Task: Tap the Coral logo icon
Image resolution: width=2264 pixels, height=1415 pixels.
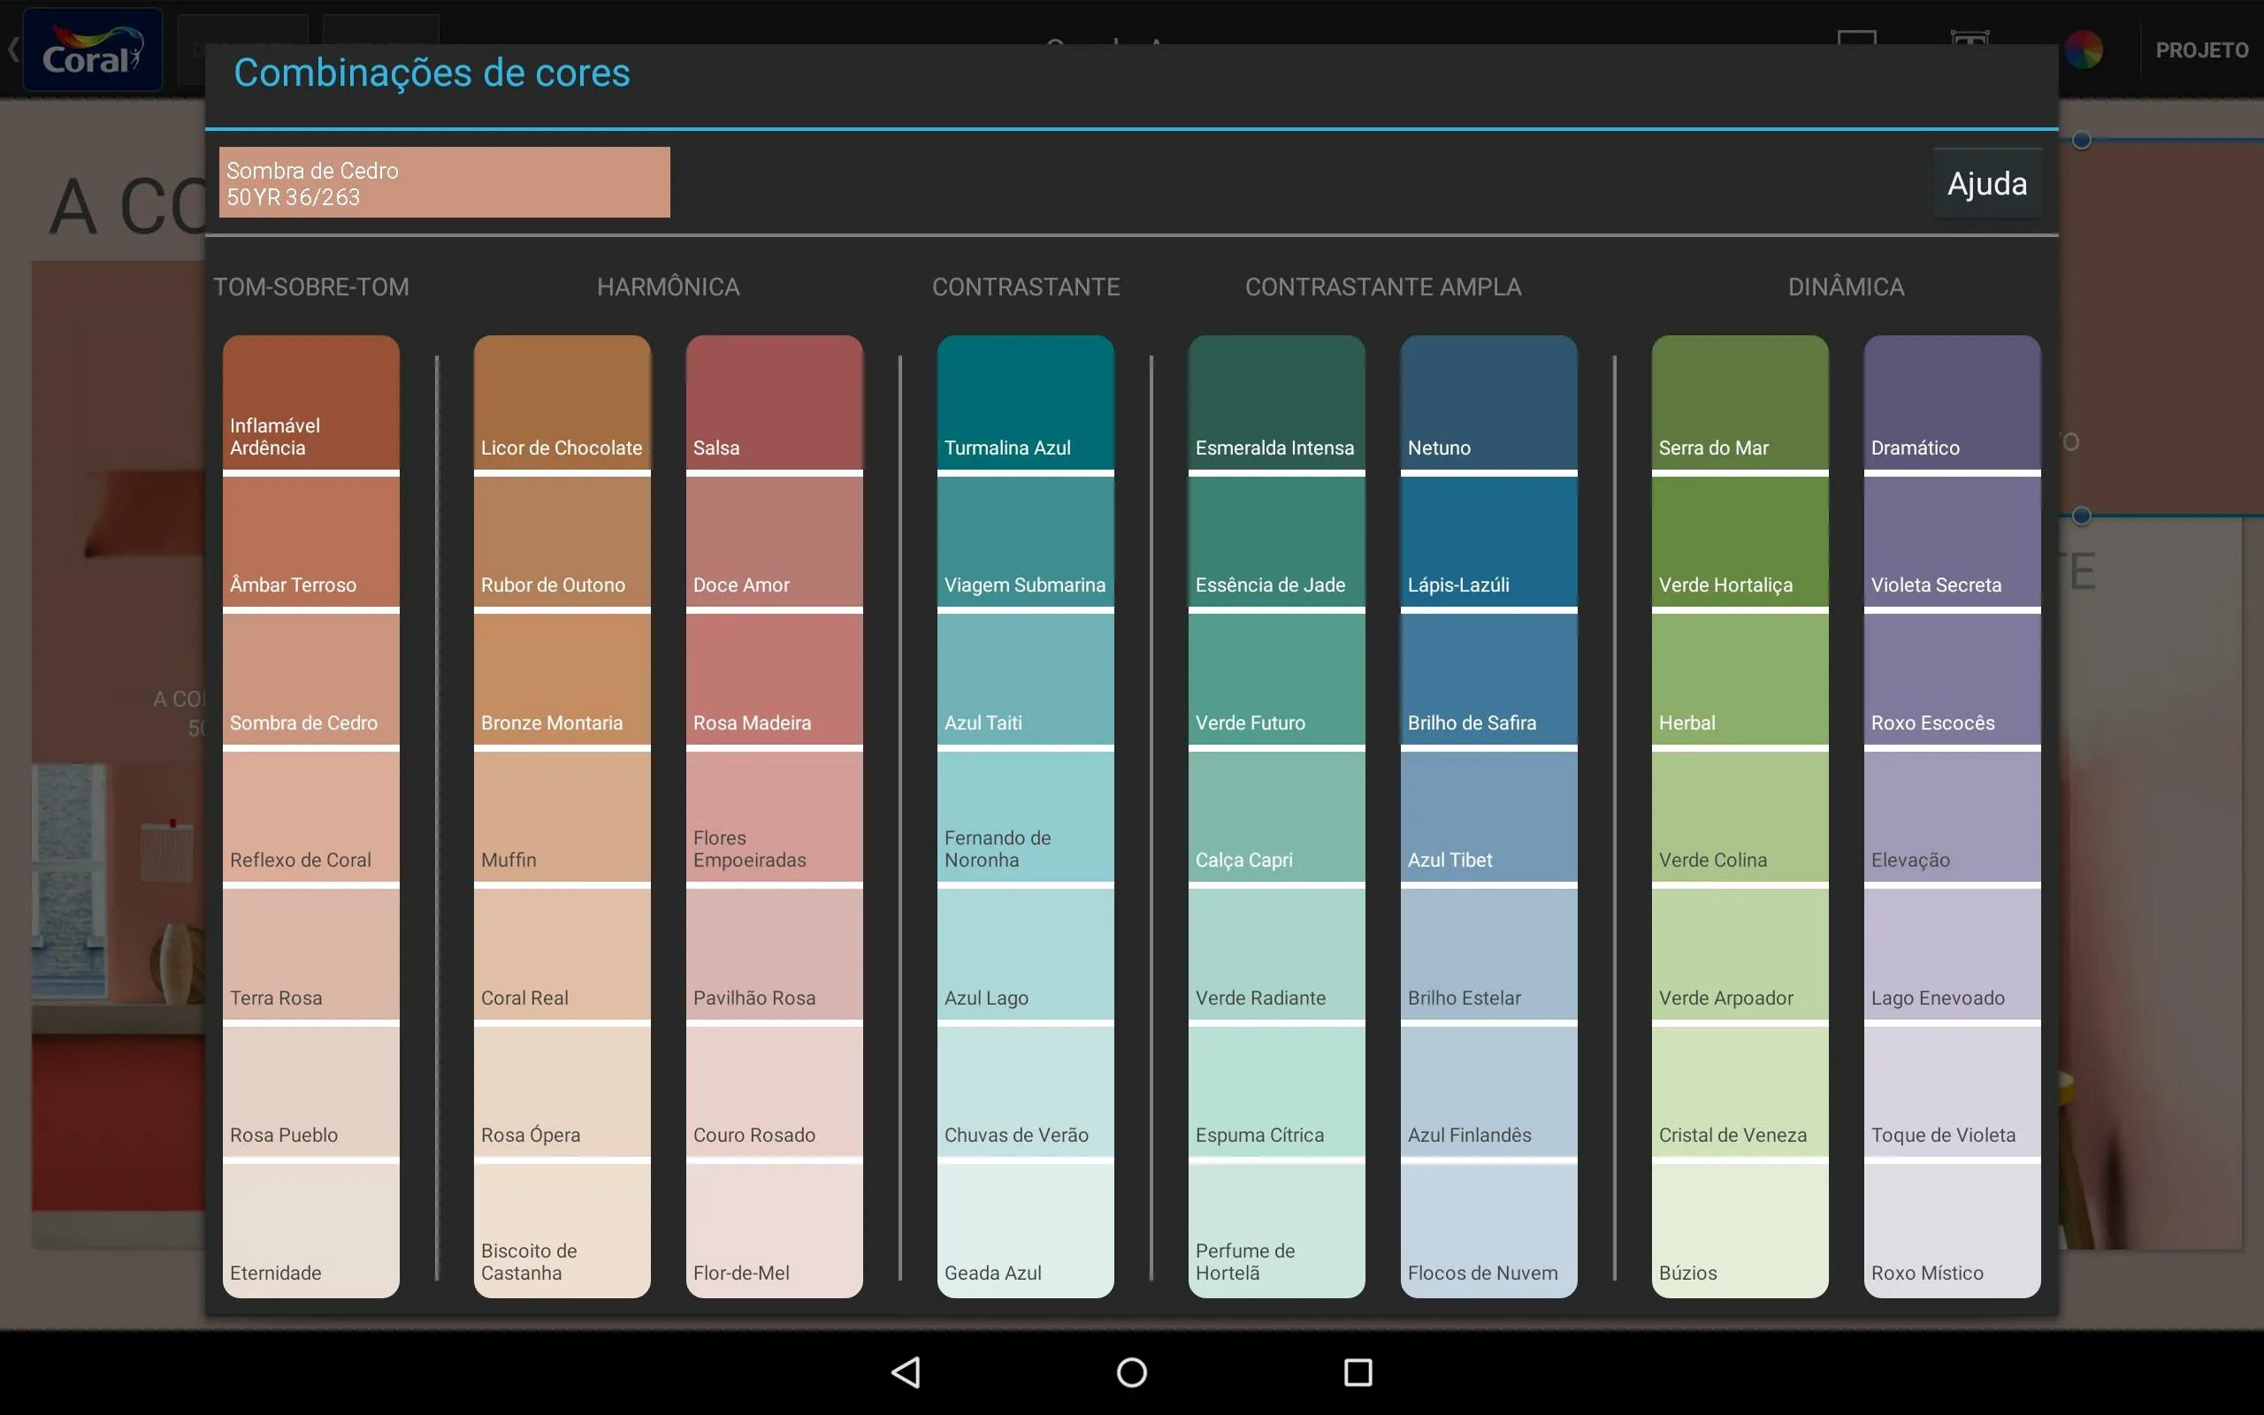Action: pyautogui.click(x=92, y=50)
